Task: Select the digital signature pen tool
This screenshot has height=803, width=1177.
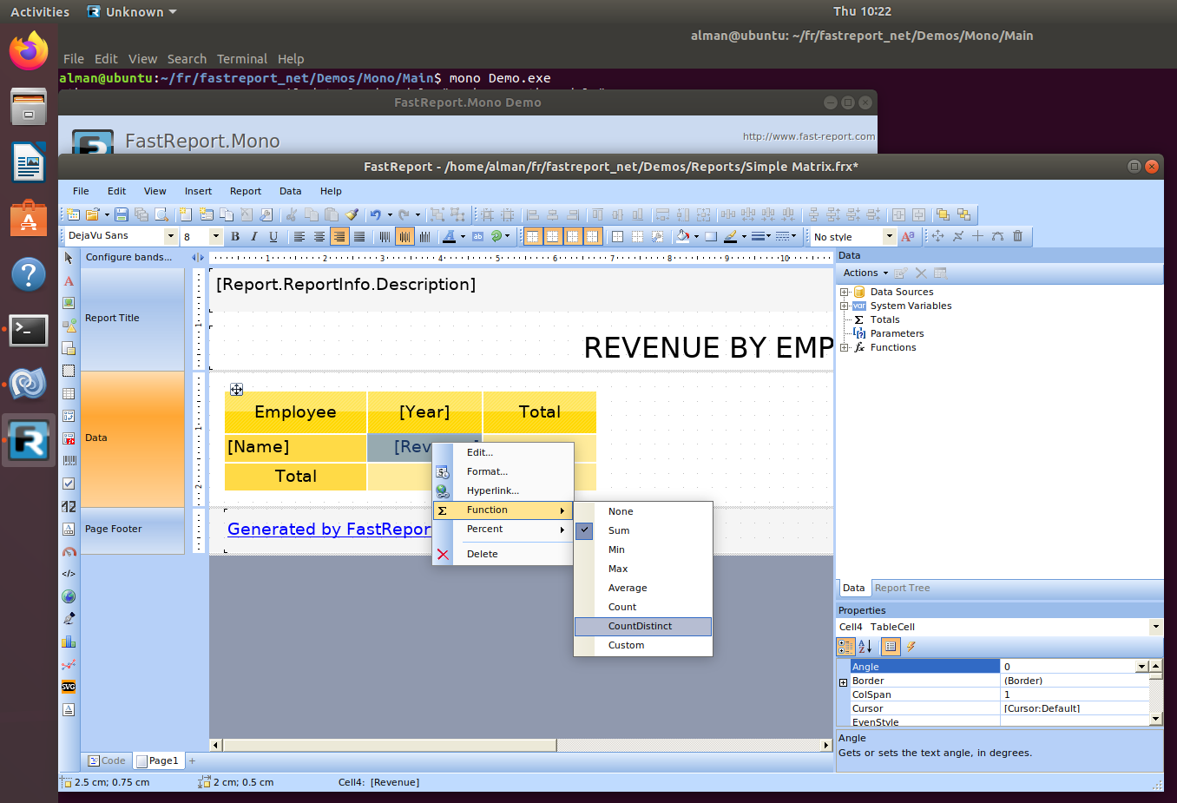Action: pyautogui.click(x=69, y=619)
